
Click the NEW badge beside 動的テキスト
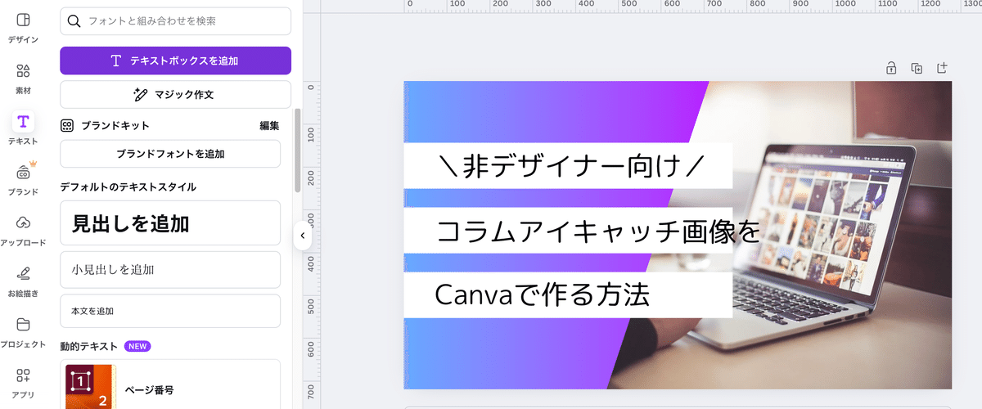point(137,346)
